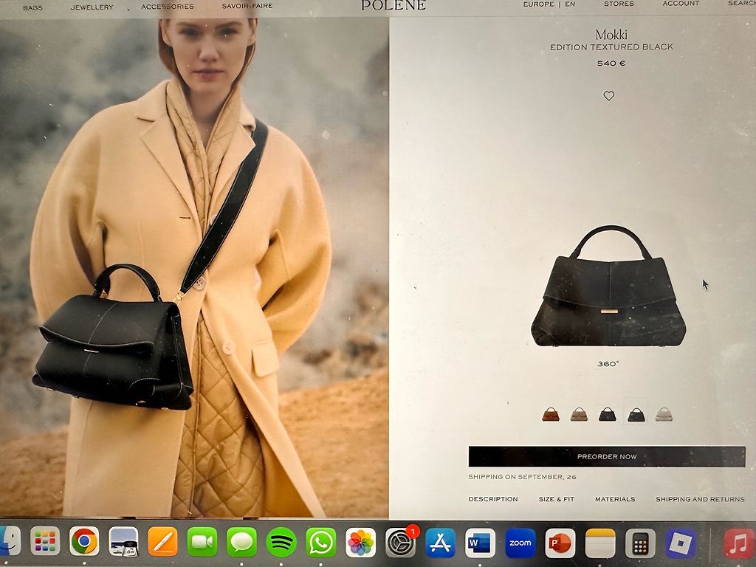Open the 360° product view

pos(608,364)
